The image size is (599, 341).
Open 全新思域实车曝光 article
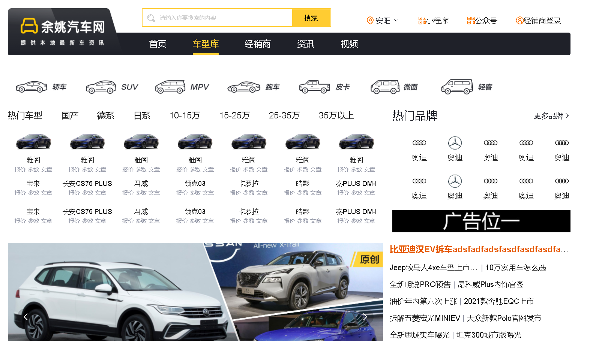point(419,335)
